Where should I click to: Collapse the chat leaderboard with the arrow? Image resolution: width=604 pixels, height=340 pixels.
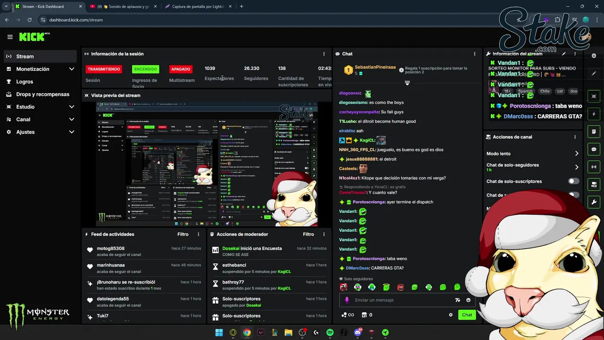407,83
